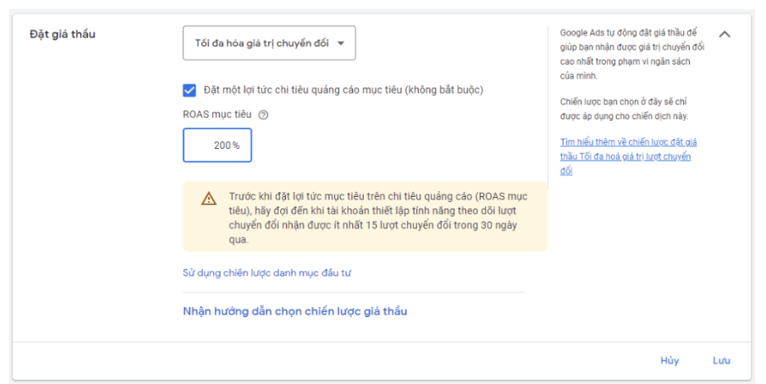The image size is (766, 384).
Task: Click the Đặt một lợi tức chi tiêu label text
Action: [x=342, y=89]
